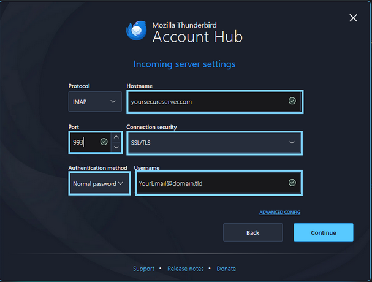
Task: Expand the Connection security SSL/TLS dropdown
Action: click(x=214, y=142)
